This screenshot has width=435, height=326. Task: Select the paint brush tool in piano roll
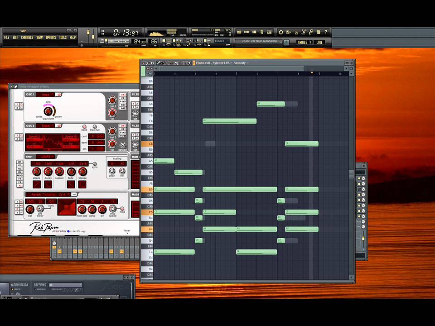pyautogui.click(x=163, y=63)
